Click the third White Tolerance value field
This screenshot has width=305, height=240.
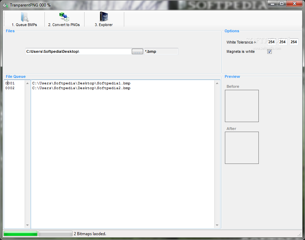[294, 42]
